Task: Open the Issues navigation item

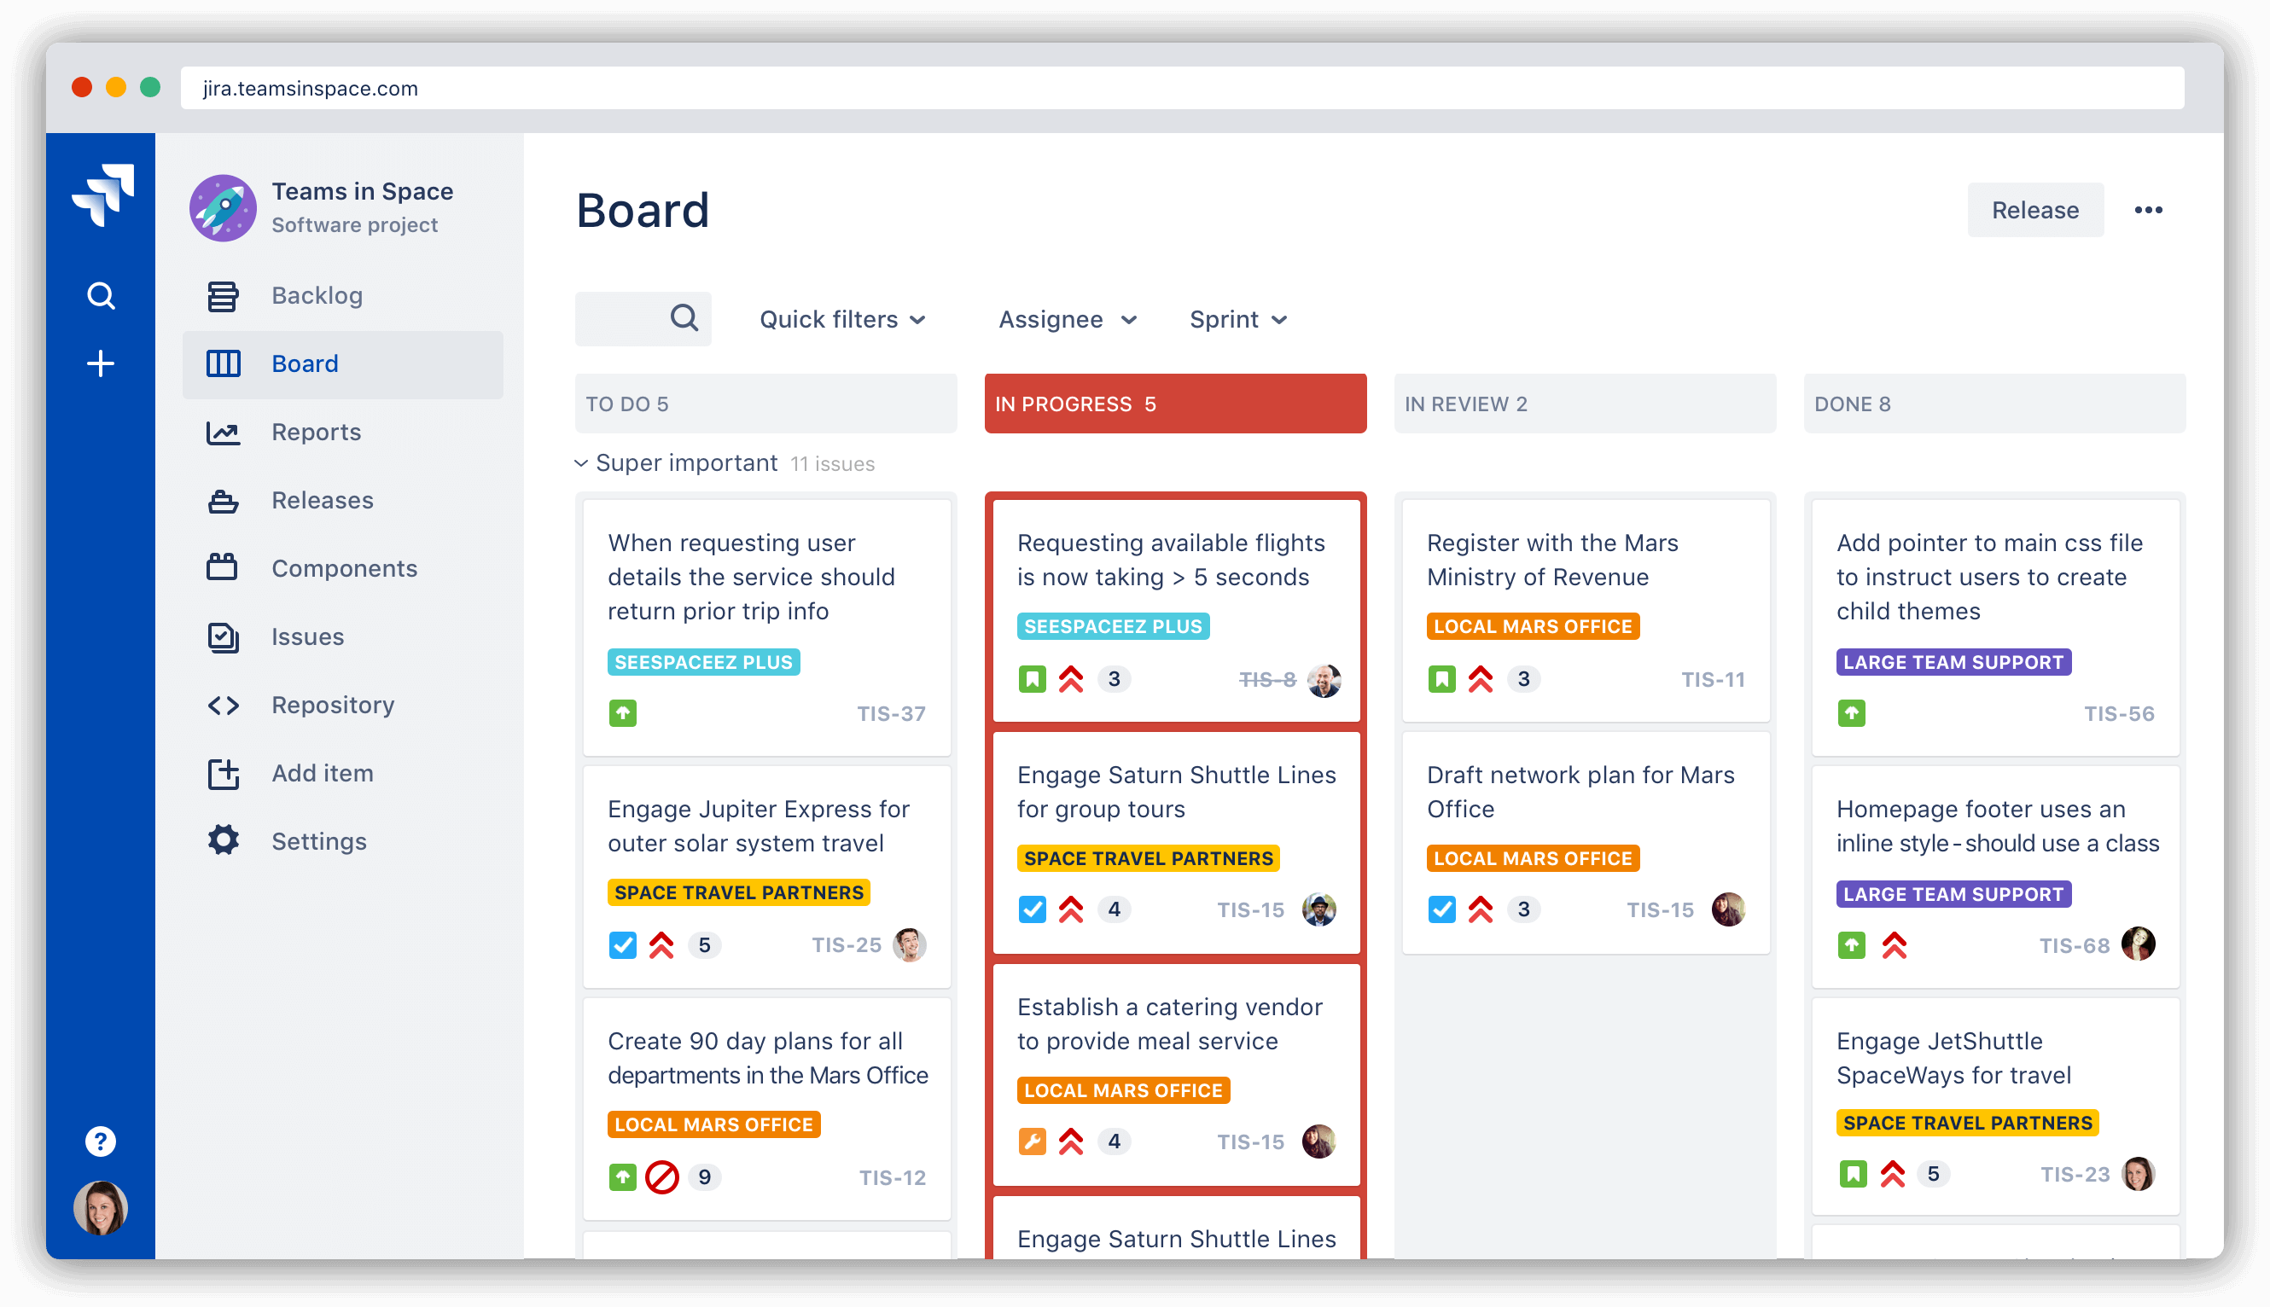Action: click(307, 636)
